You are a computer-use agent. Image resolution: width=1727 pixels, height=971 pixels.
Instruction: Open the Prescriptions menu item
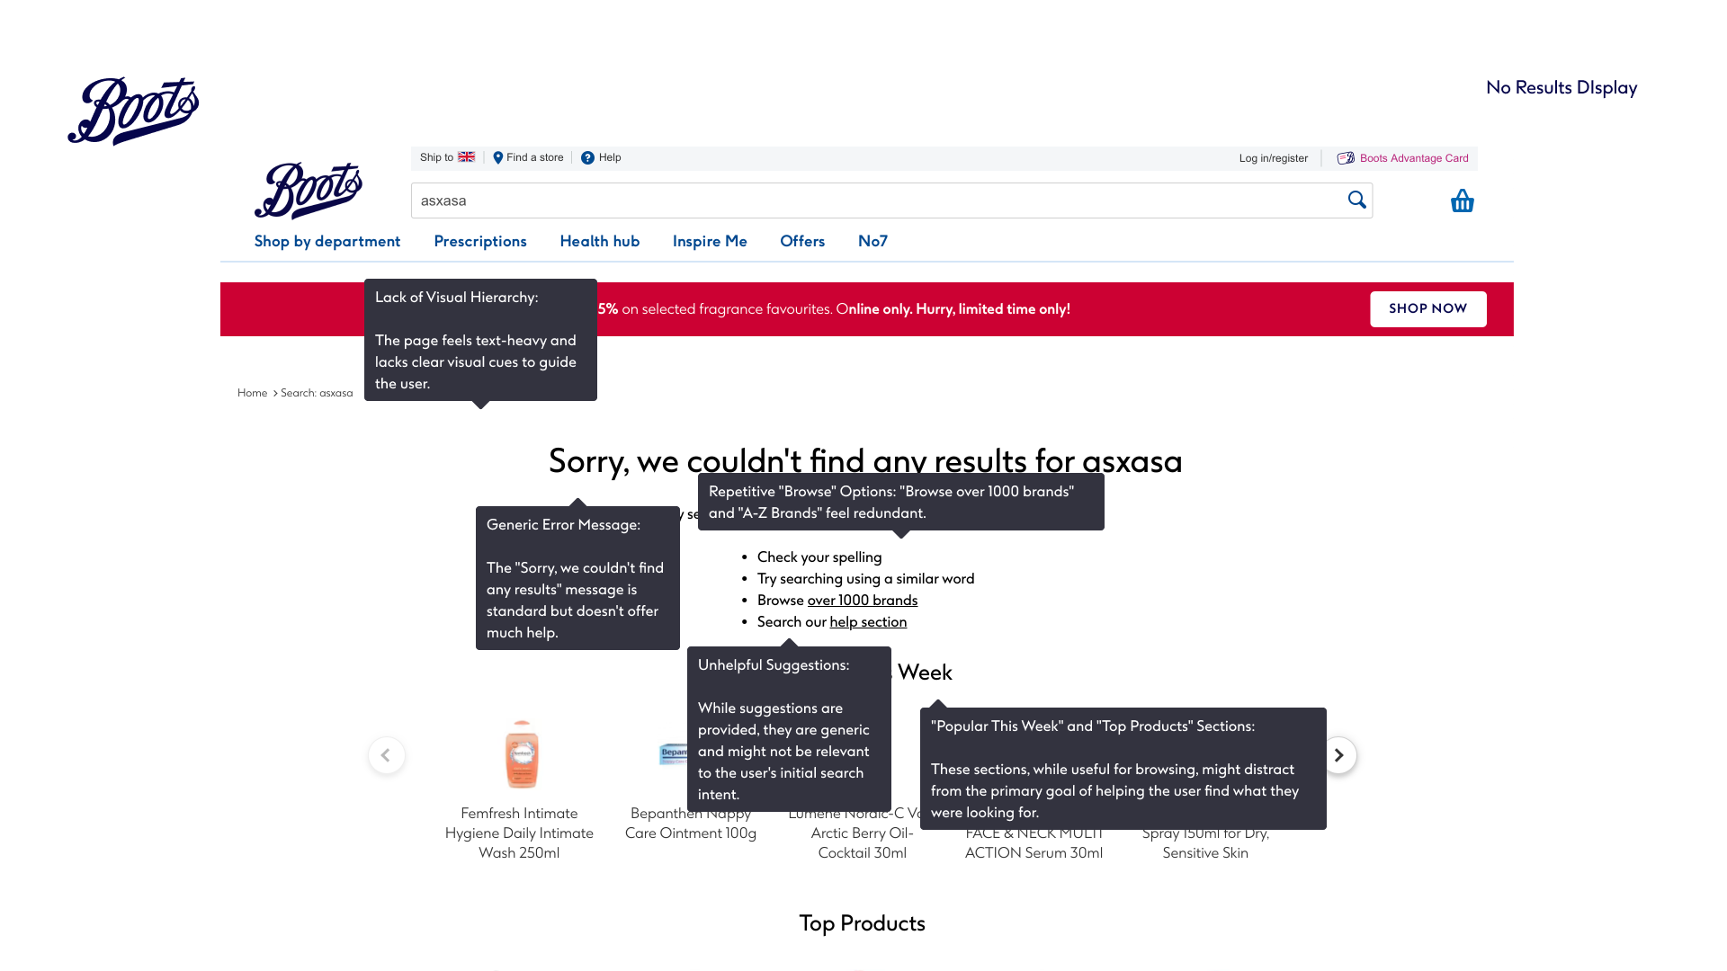[480, 241]
